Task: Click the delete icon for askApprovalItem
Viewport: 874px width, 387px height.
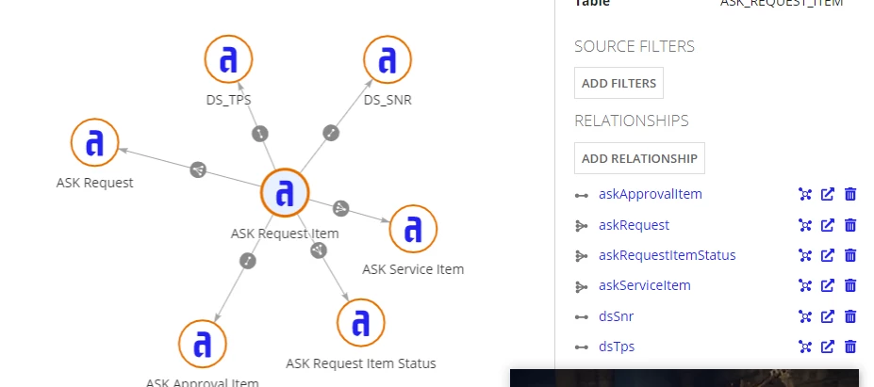Action: 850,194
